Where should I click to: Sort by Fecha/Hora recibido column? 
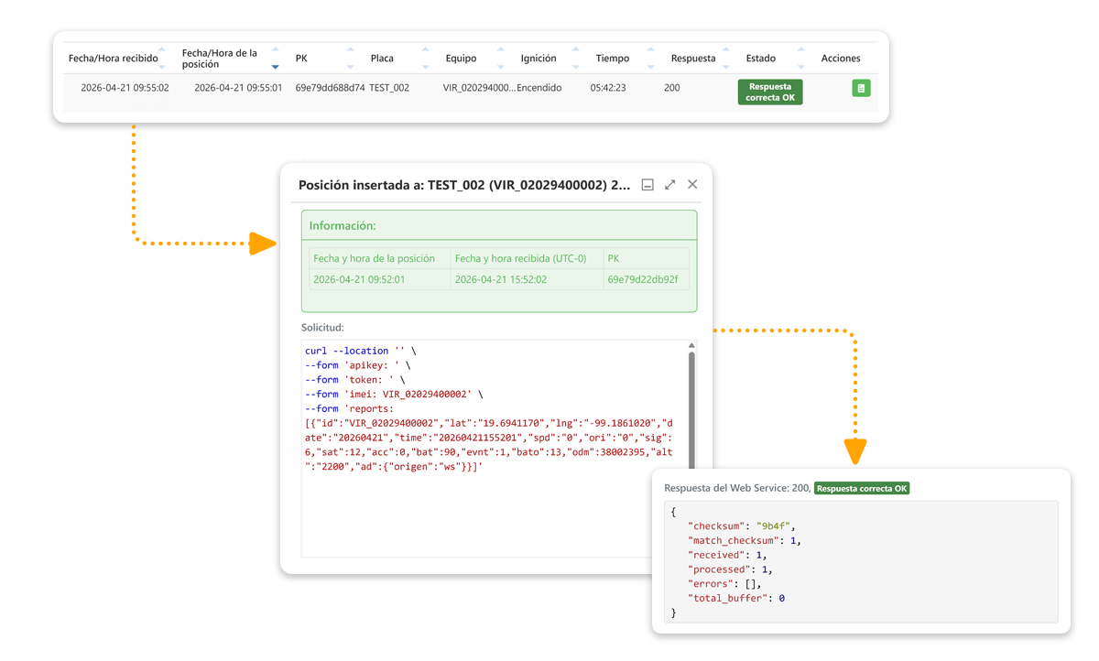[162, 58]
